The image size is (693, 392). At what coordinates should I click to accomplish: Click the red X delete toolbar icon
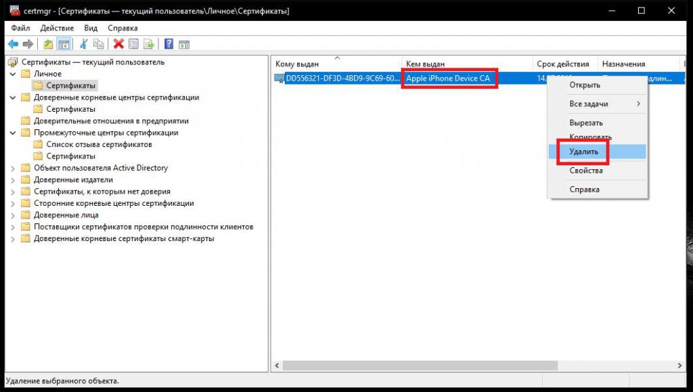point(118,44)
